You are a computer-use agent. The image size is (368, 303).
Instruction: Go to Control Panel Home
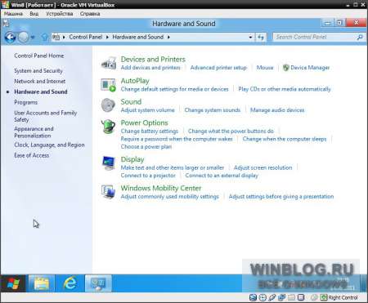39,56
